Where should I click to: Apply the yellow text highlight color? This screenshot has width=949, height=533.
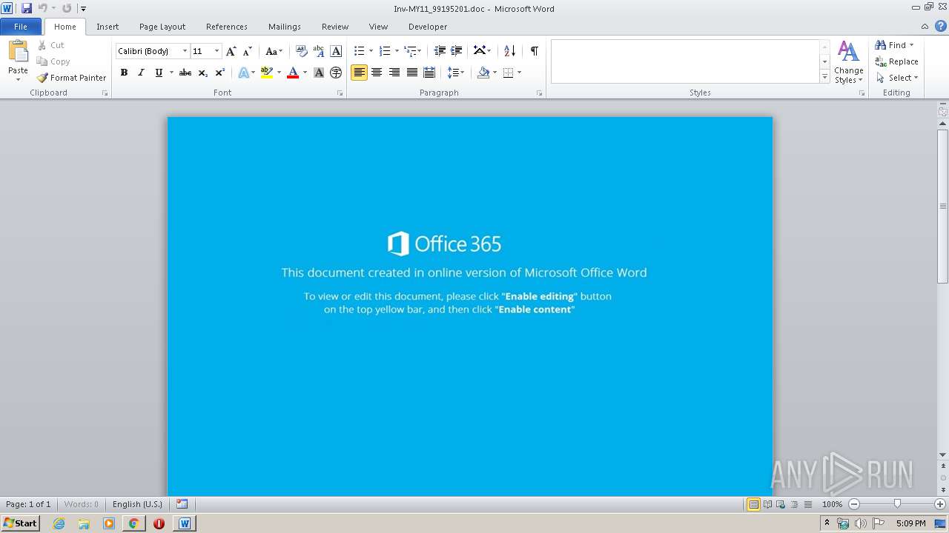tap(267, 73)
